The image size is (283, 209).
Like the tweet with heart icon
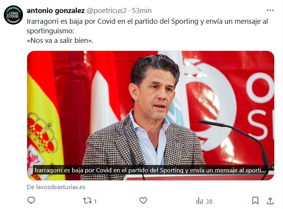pyautogui.click(x=143, y=201)
